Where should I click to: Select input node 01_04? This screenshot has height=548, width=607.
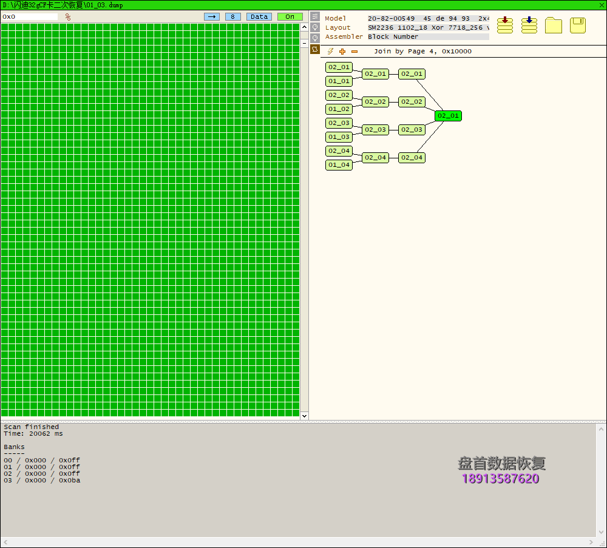[x=339, y=164]
